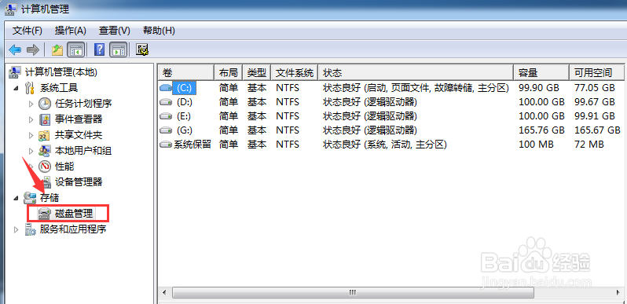The image size is (627, 304).
Task: Click the Back arrow toolbar button
Action: pyautogui.click(x=15, y=50)
